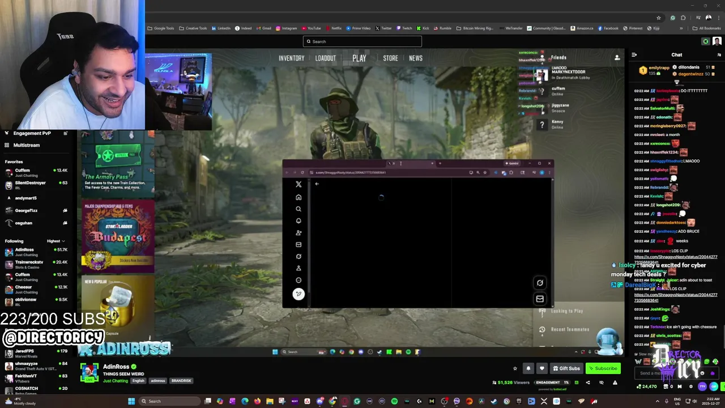
Task: Open the All Bookmarks folder
Action: [706, 28]
